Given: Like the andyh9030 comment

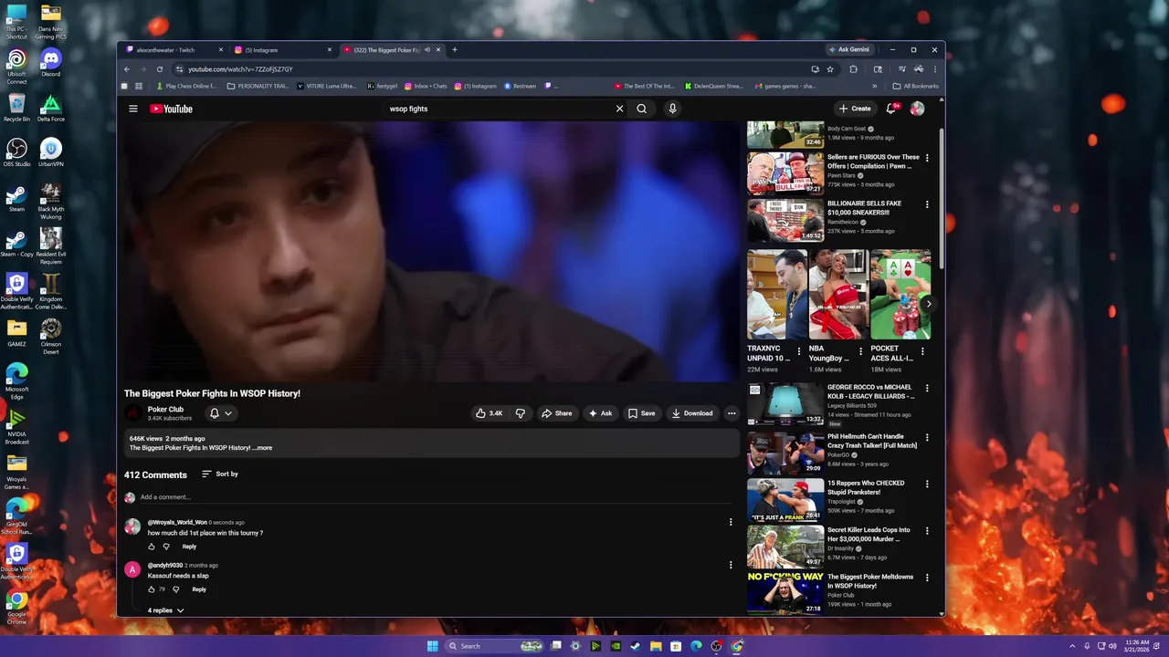Looking at the screenshot, I should pyautogui.click(x=152, y=589).
